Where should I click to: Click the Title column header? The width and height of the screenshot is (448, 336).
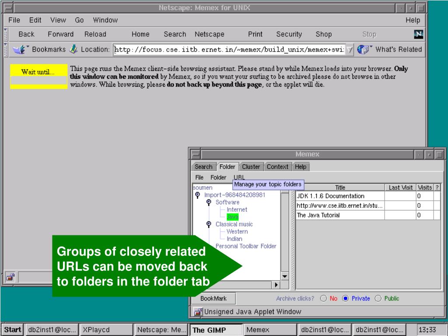340,187
